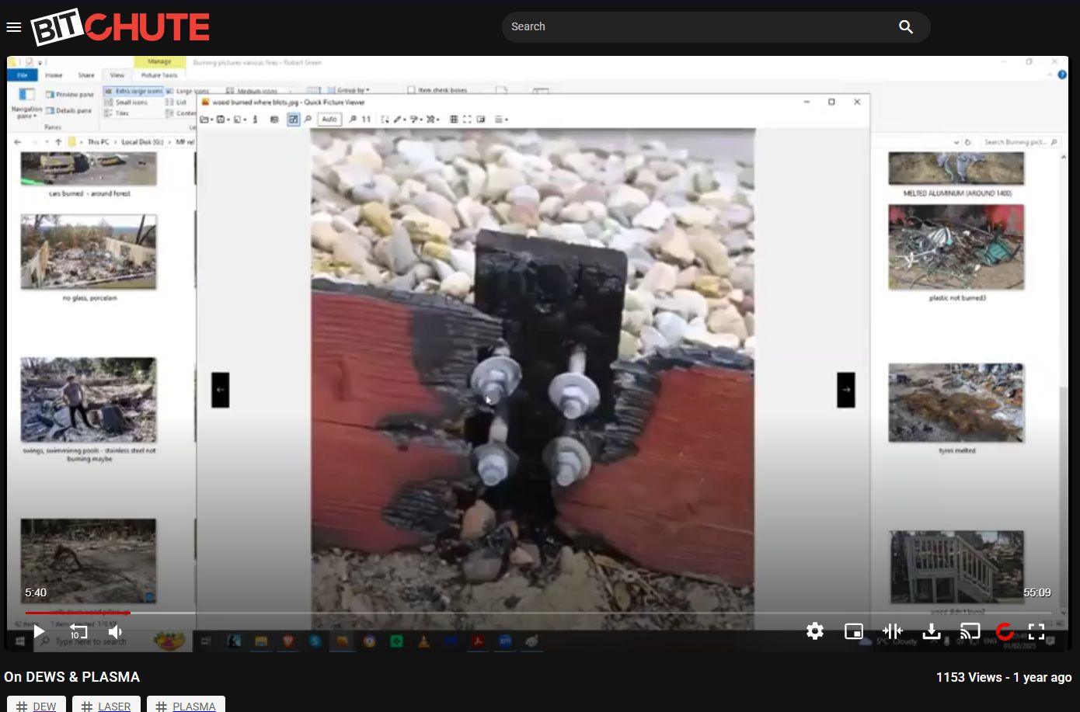Click the red circular logo in player controls
The image size is (1080, 712).
point(1005,631)
